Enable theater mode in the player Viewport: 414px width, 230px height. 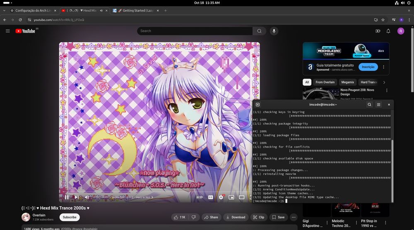[x=242, y=197]
